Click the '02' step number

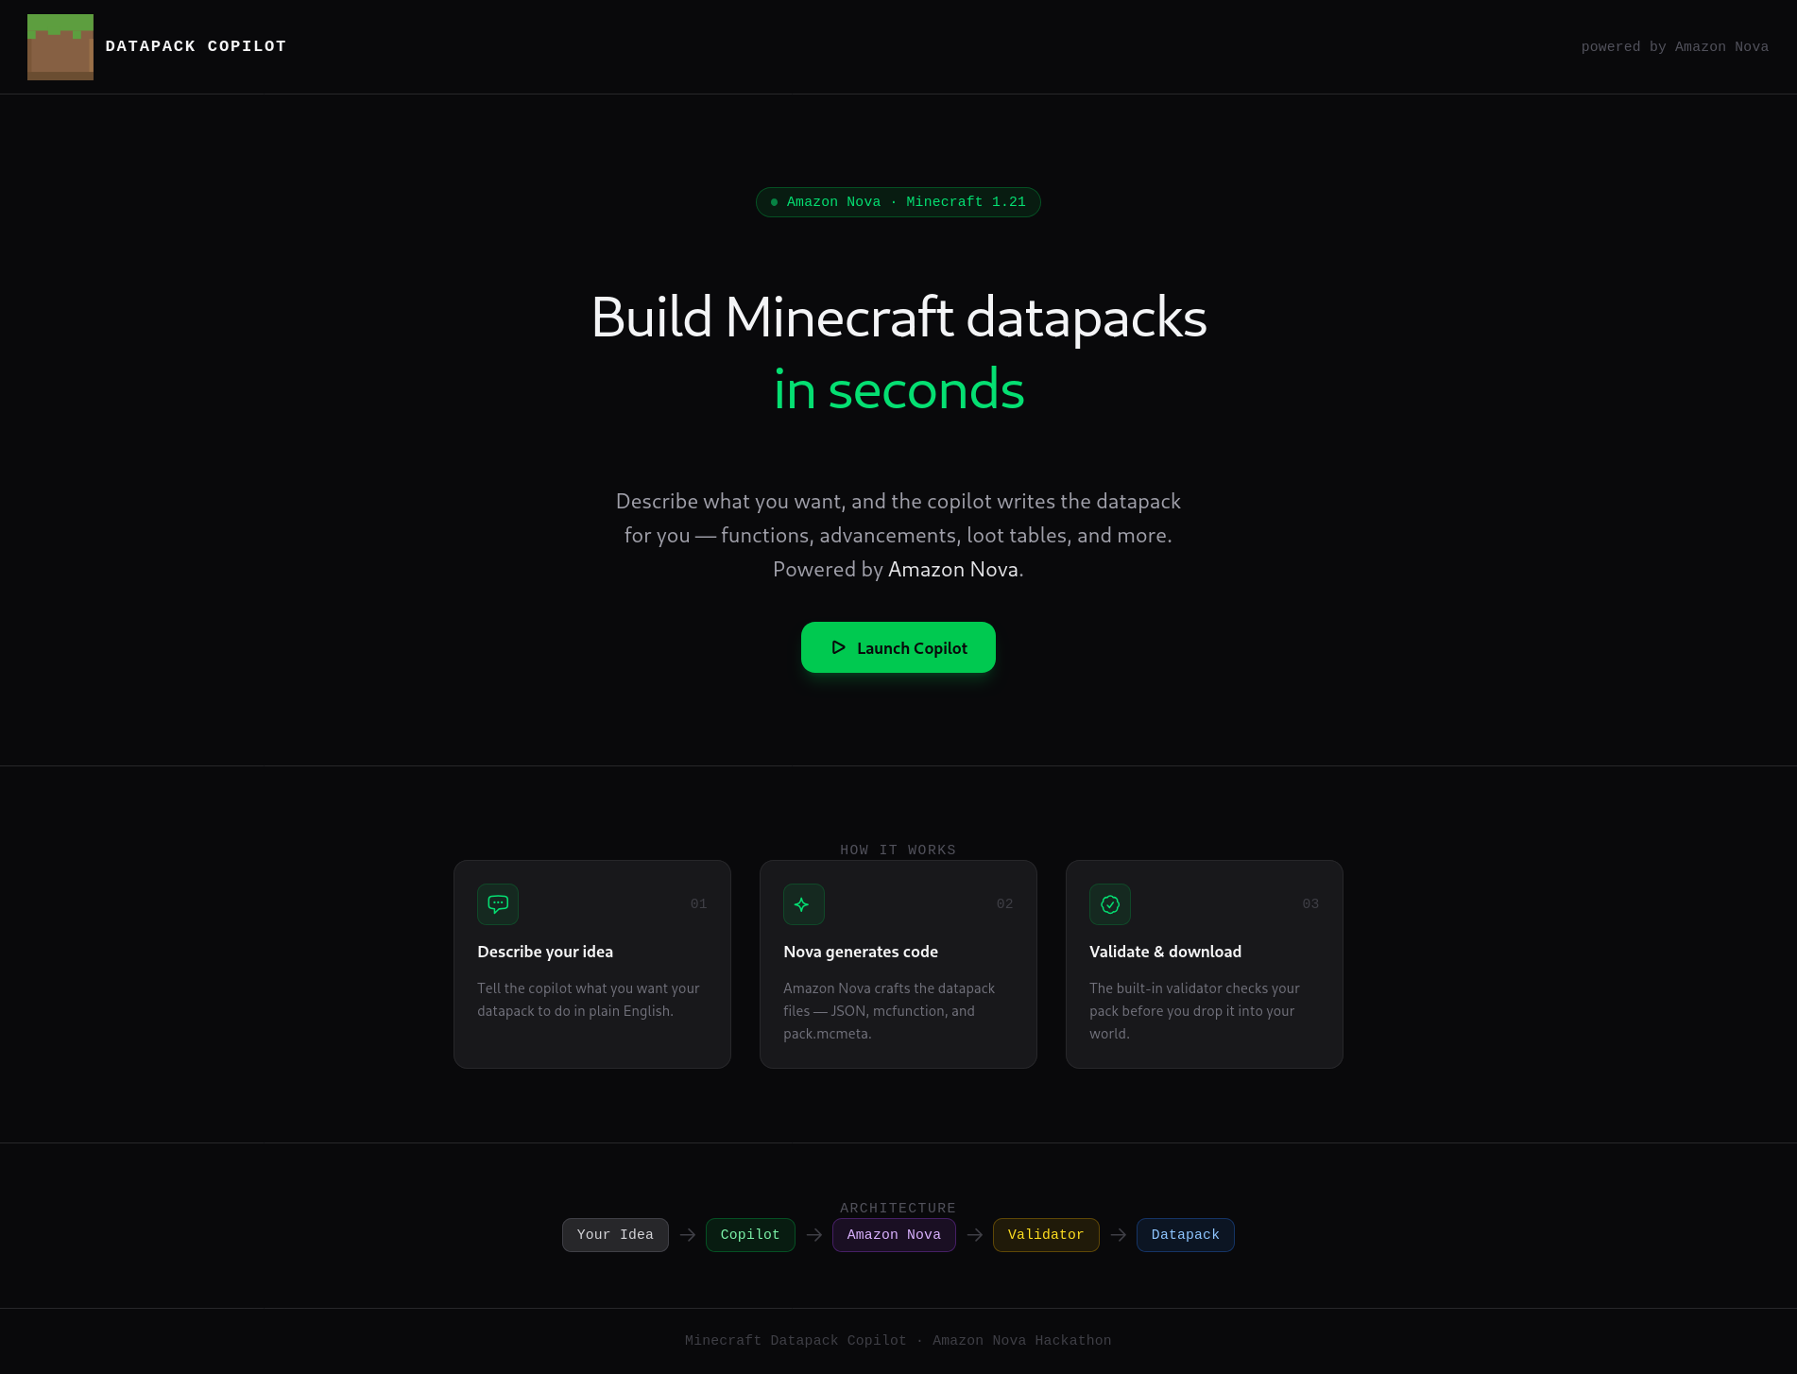pos(1005,904)
